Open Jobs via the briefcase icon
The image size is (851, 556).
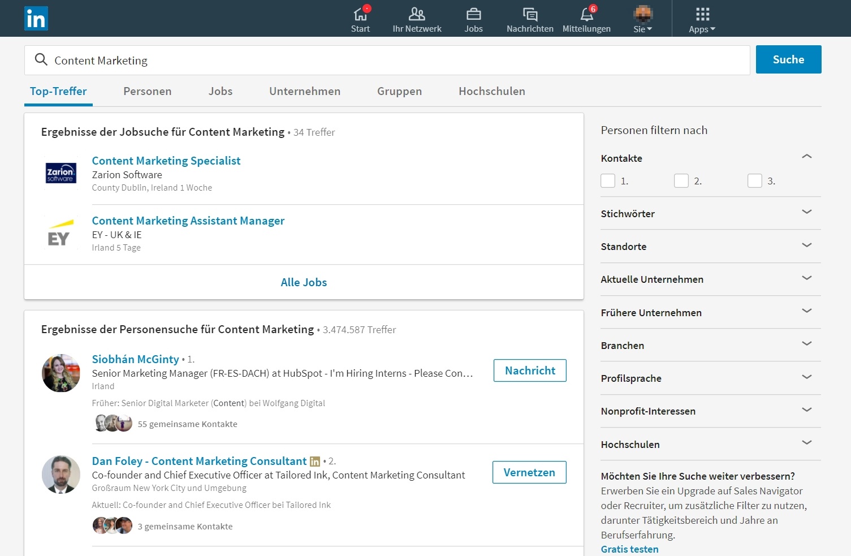pyautogui.click(x=473, y=14)
